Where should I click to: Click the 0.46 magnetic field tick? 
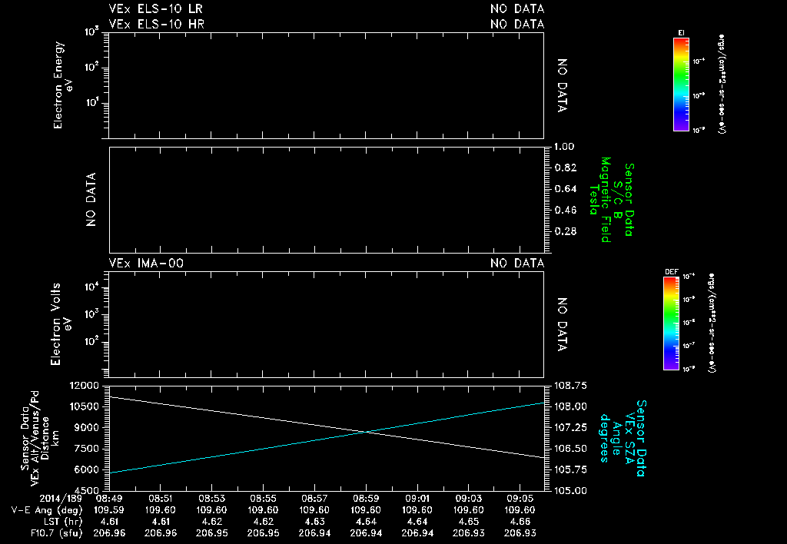tap(566, 211)
